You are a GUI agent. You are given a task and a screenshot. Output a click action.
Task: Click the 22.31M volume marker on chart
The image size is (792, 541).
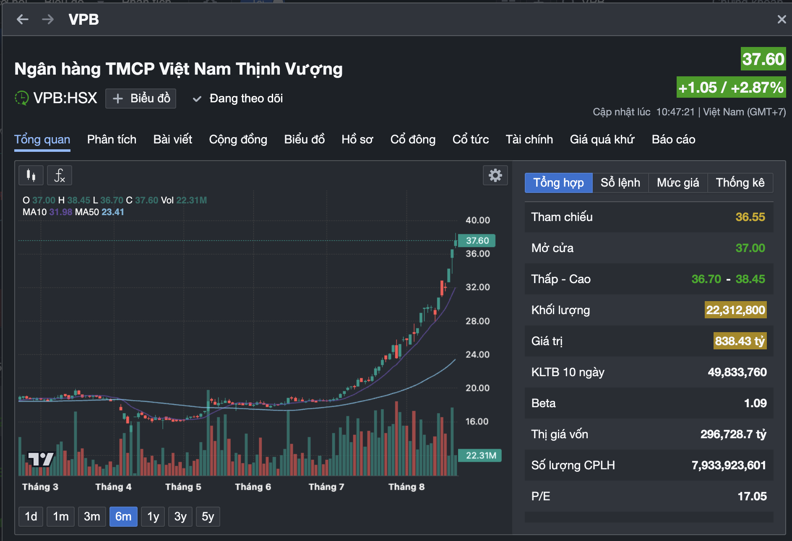point(480,455)
